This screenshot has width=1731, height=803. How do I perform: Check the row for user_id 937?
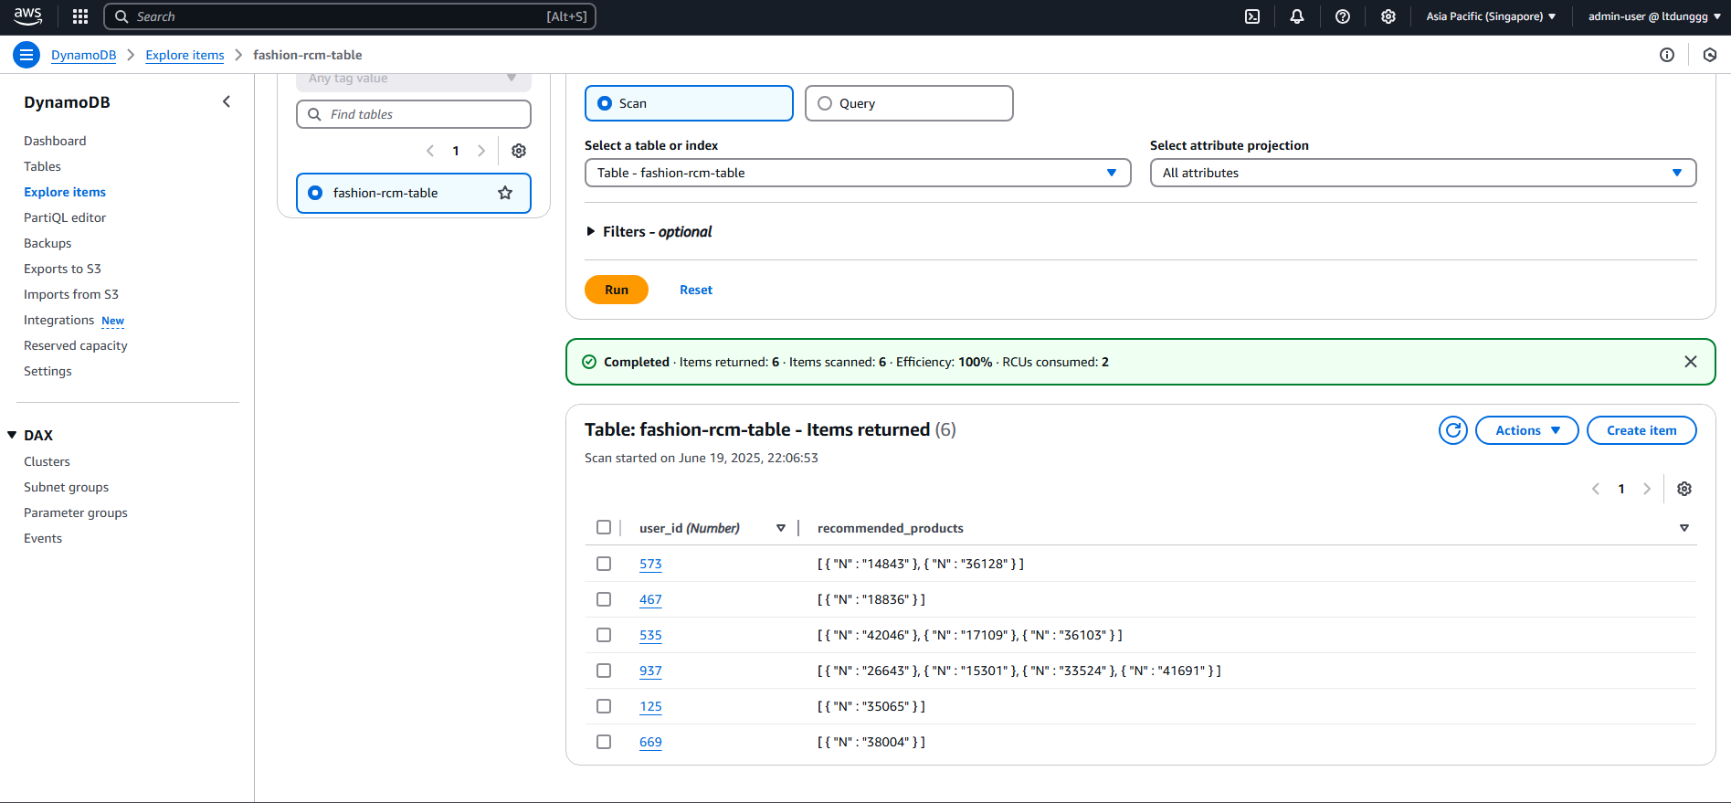604,671
